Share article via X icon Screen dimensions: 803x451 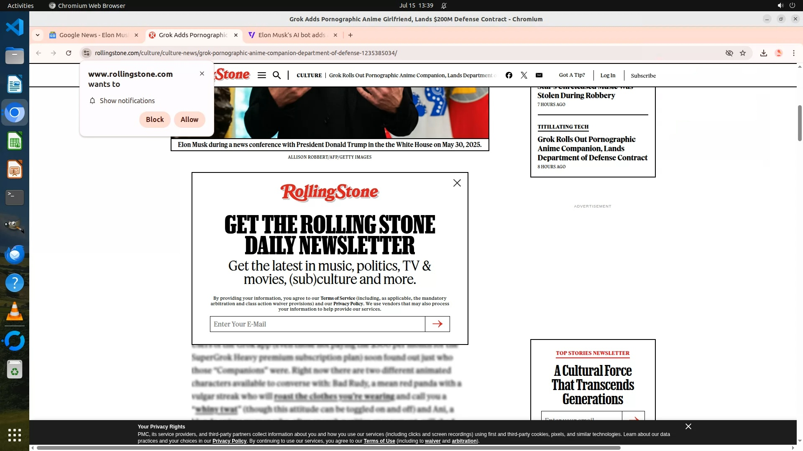pos(524,75)
